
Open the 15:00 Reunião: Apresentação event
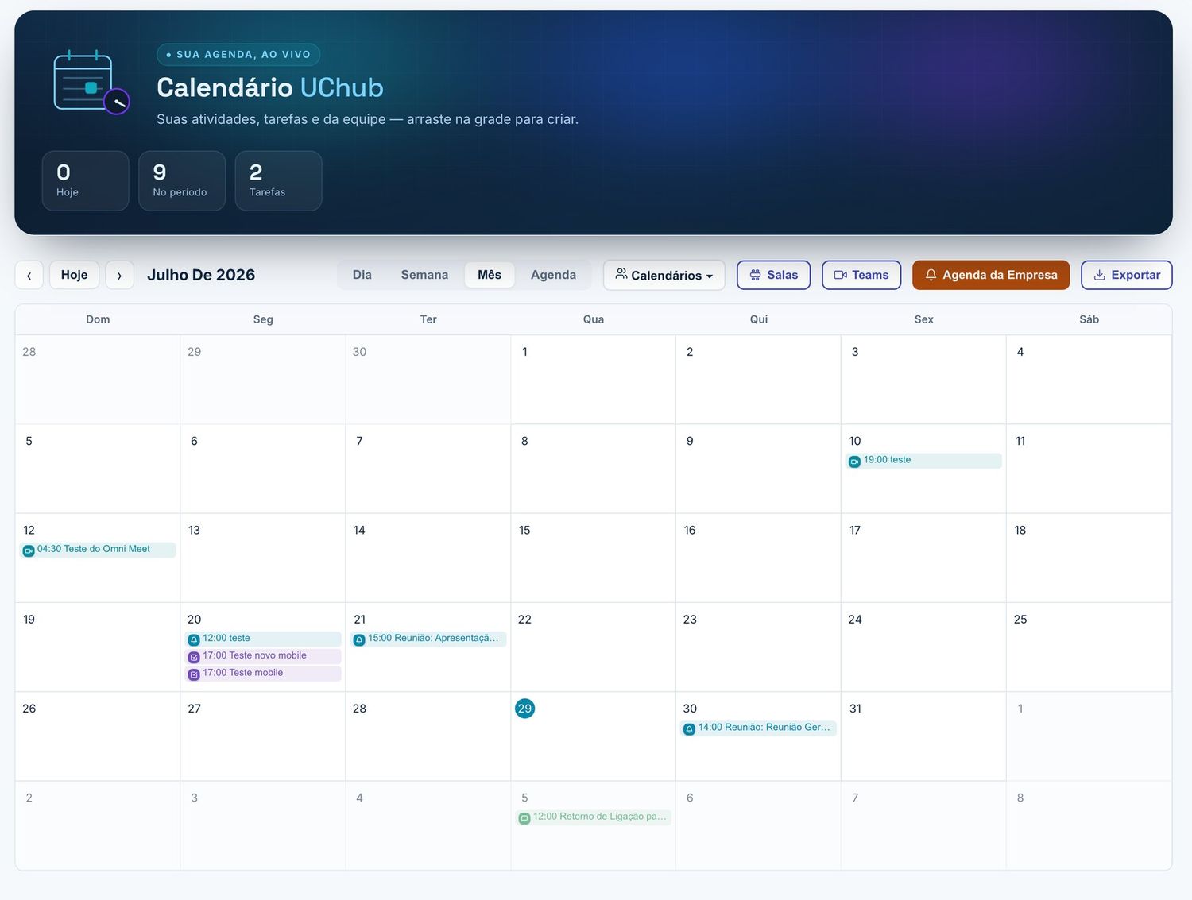coord(428,639)
